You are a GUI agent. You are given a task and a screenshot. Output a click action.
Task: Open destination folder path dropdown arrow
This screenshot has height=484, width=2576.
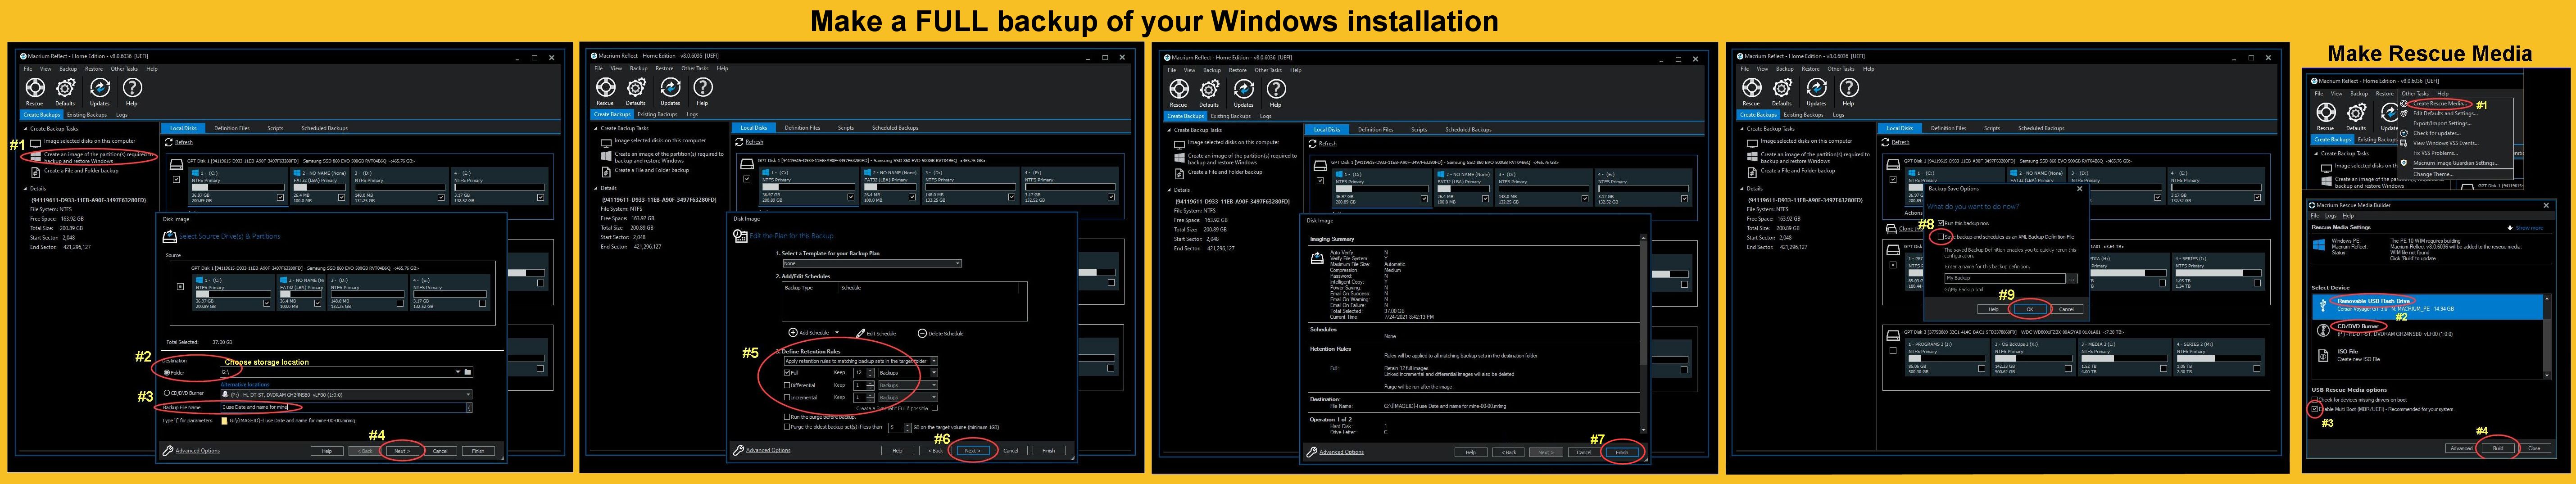(457, 372)
